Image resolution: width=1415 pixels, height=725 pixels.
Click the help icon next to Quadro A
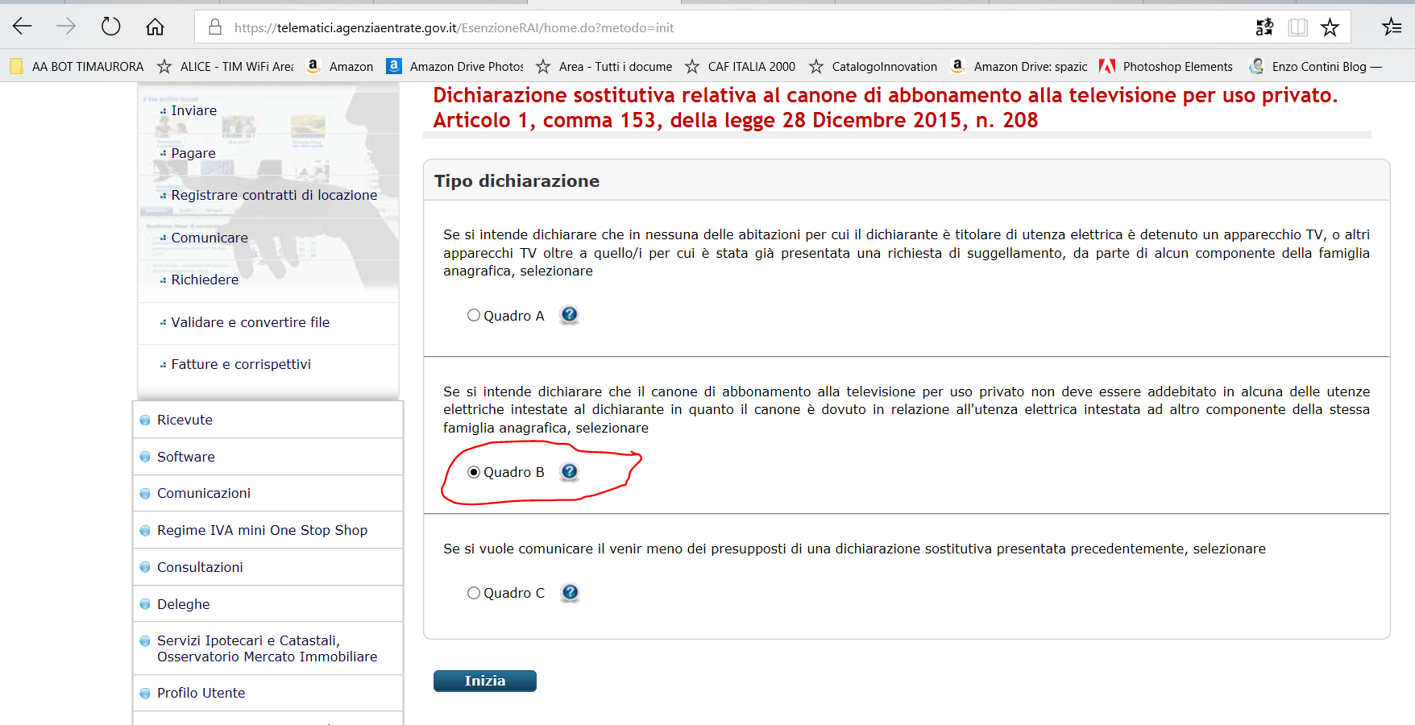(569, 315)
